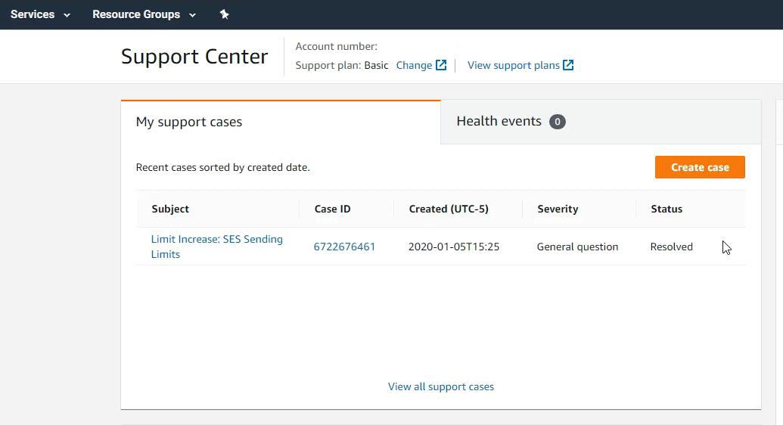Viewport: 783px width, 425px height.
Task: Click the Account number label
Action: [x=337, y=46]
